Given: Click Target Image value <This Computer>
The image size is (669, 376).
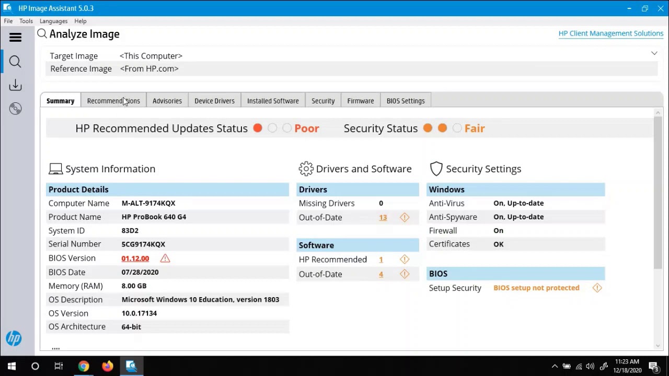Looking at the screenshot, I should pyautogui.click(x=151, y=56).
